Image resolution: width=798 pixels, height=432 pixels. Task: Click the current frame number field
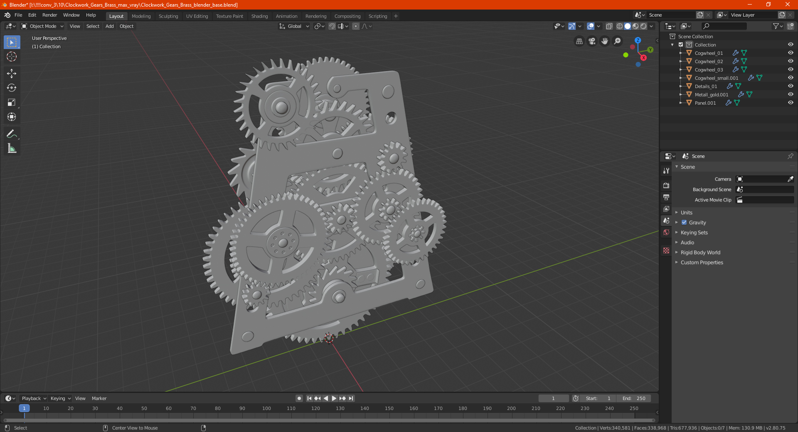click(x=553, y=398)
